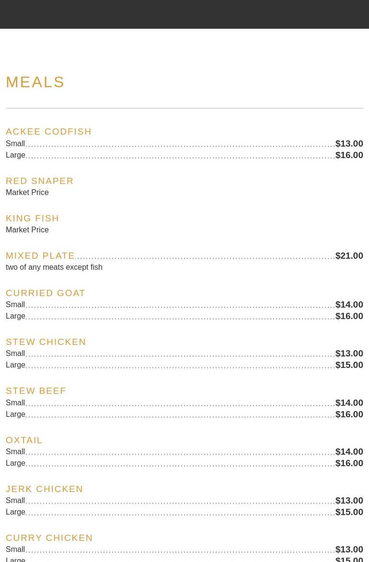
Task: Click Market Price text under King Fish
Action: tap(27, 229)
